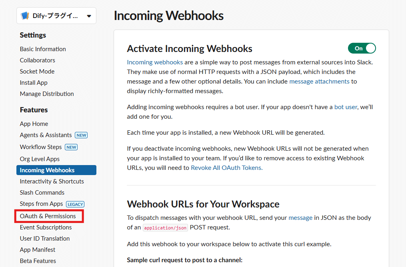Open App Manifest page
The width and height of the screenshot is (406, 267).
pos(38,250)
